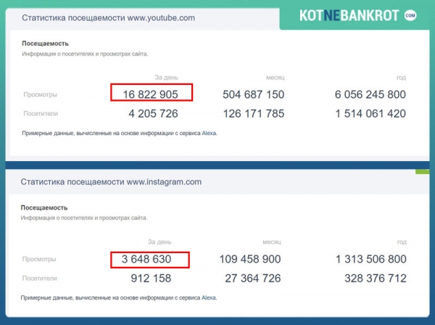435x325 pixels.
Task: Click the "Просмотры" row label in YouTube block
Action: point(40,94)
